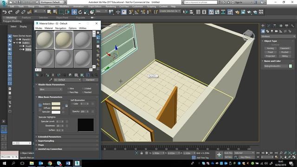Image resolution: width=297 pixels, height=167 pixels.
Task: Click the Standard material type button
Action: pos(90,80)
